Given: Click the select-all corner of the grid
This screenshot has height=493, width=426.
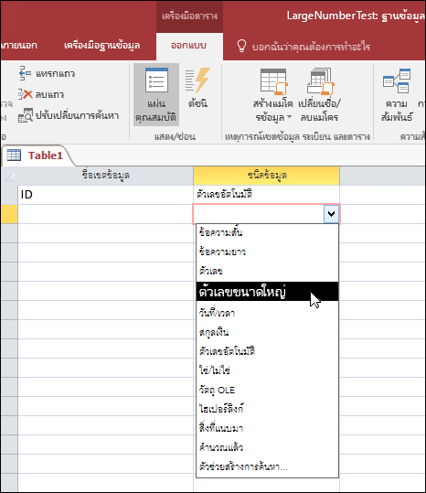Looking at the screenshot, I should click(x=9, y=176).
